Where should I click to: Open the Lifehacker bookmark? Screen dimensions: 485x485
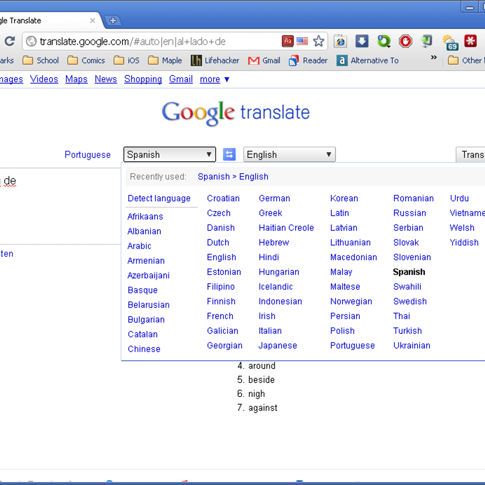(215, 60)
